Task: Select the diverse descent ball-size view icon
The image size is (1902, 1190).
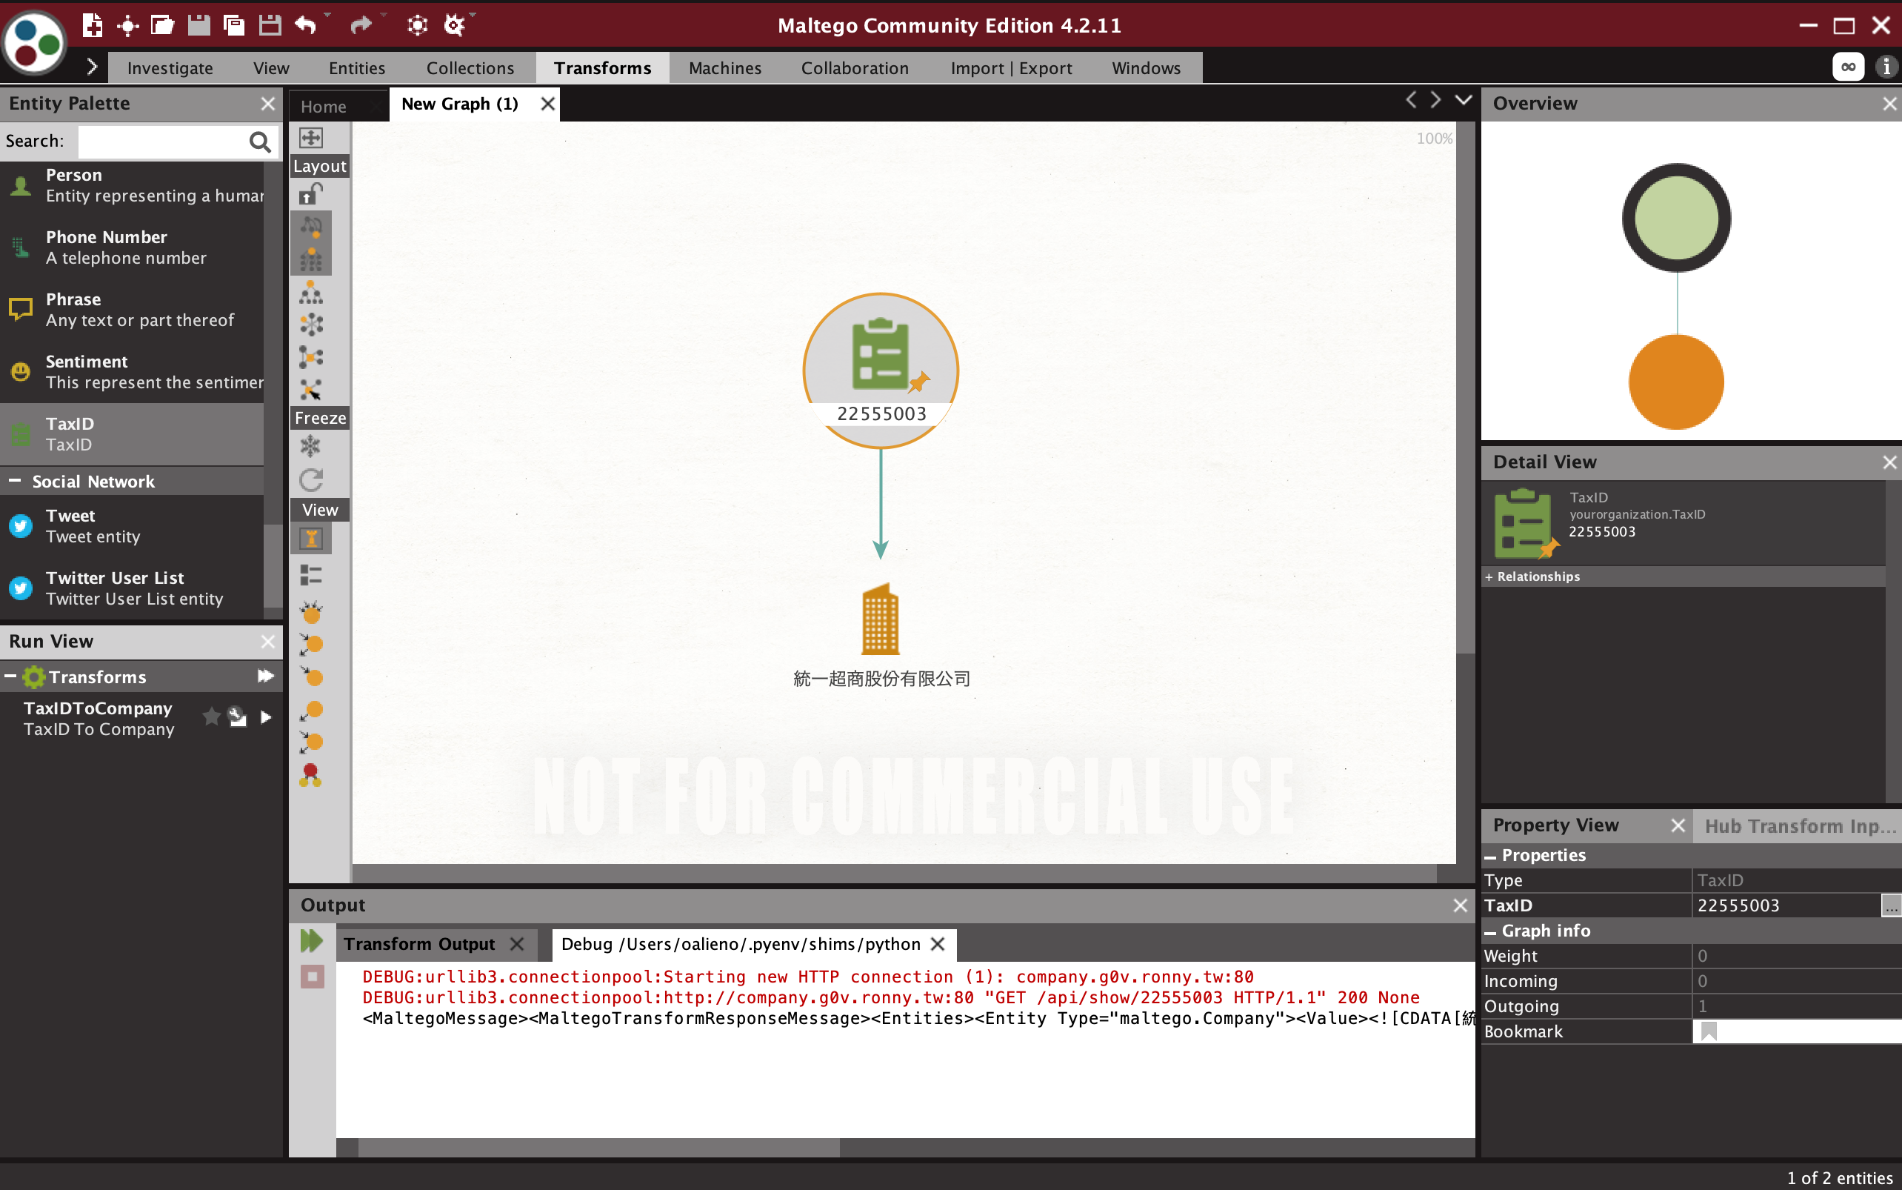Action: (311, 611)
